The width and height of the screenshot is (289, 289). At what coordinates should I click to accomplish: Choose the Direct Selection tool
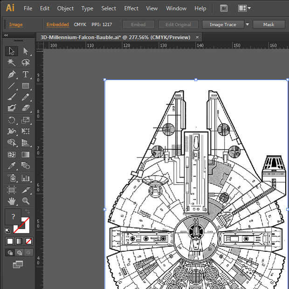pos(26,51)
